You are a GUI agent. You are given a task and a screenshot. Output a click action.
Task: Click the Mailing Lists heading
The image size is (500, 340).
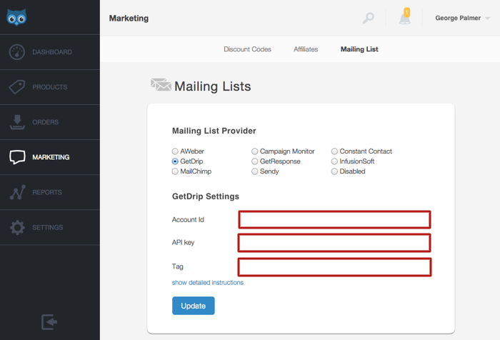213,86
